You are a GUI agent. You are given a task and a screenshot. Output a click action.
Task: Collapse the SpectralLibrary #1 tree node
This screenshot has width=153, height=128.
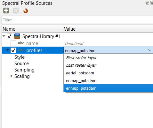[x=4, y=36]
